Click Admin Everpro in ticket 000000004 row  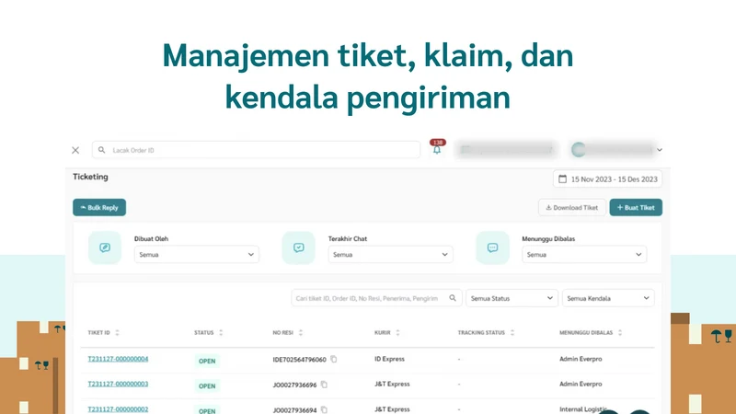pyautogui.click(x=581, y=359)
